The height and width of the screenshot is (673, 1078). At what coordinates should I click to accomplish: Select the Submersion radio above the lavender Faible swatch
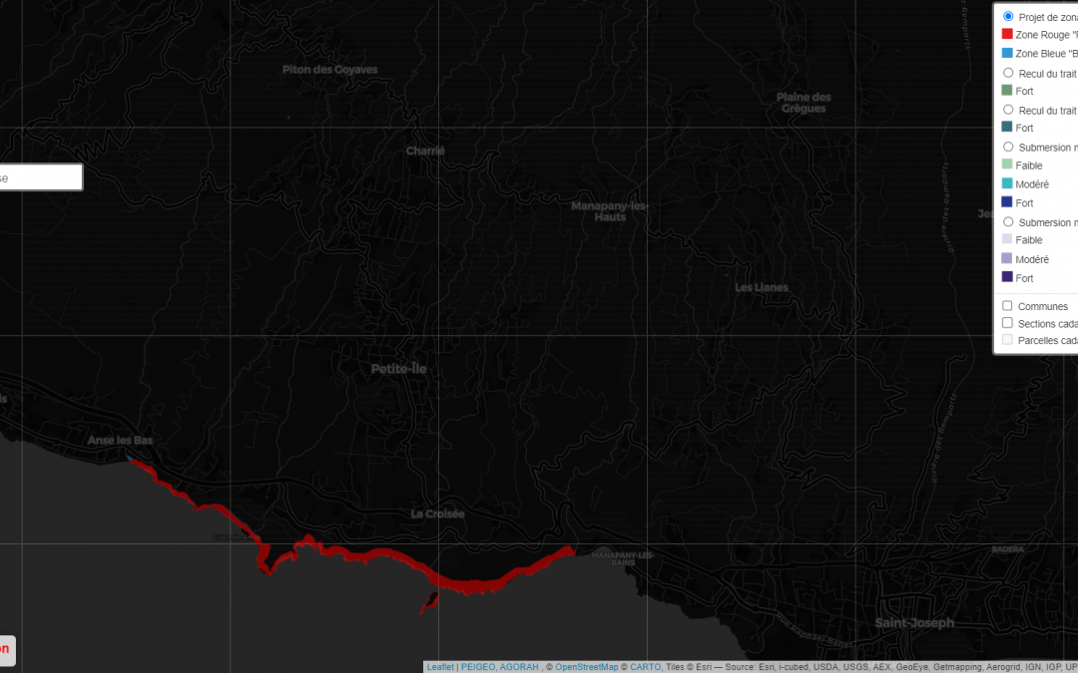[1008, 222]
